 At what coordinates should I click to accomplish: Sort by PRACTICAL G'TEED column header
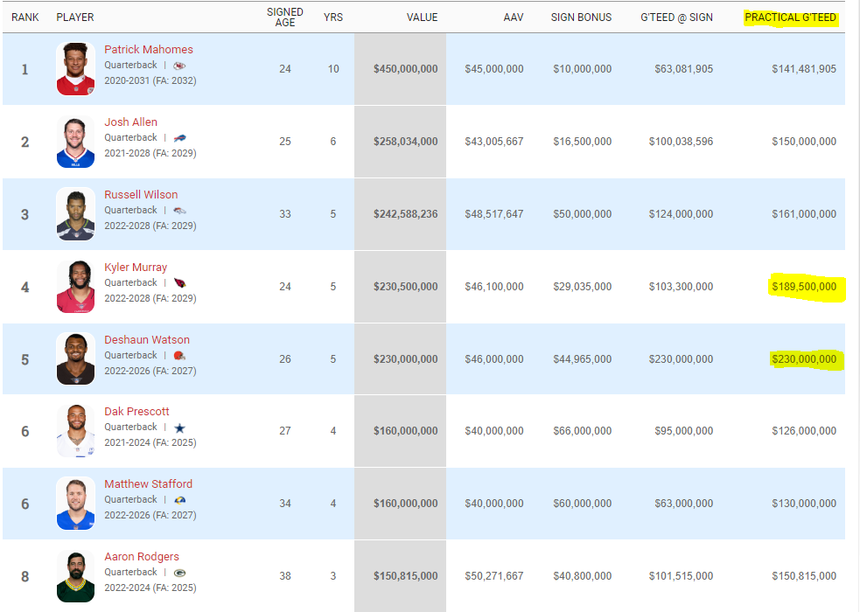tap(790, 17)
